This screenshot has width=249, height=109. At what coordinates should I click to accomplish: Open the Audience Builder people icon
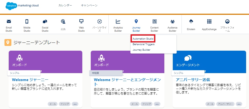[173, 21]
